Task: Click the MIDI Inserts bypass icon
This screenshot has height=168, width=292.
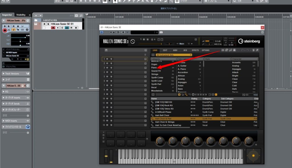Action: click(28, 121)
